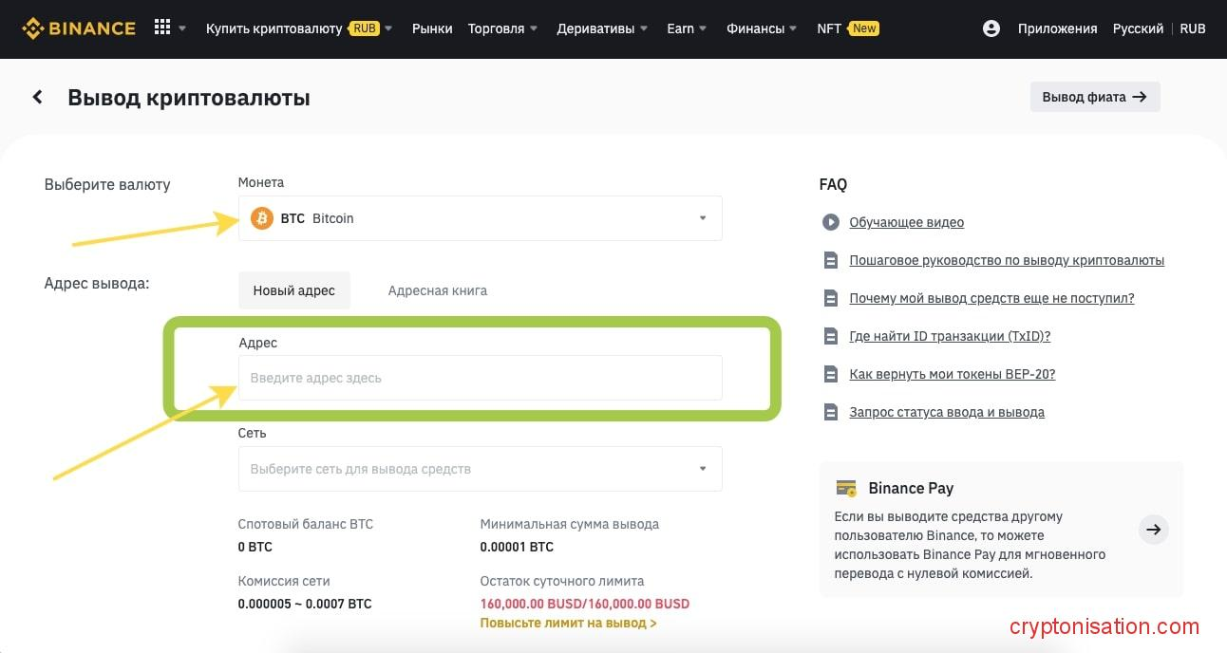Open the Повысьте лимит на вывод link
The width and height of the screenshot is (1227, 653).
[x=568, y=624]
